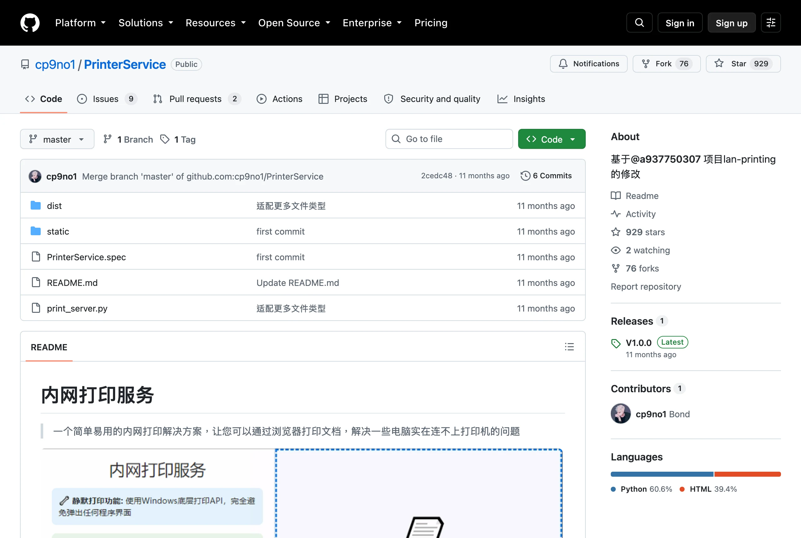Open the Update README.md commit message
This screenshot has height=538, width=801.
pyautogui.click(x=298, y=283)
